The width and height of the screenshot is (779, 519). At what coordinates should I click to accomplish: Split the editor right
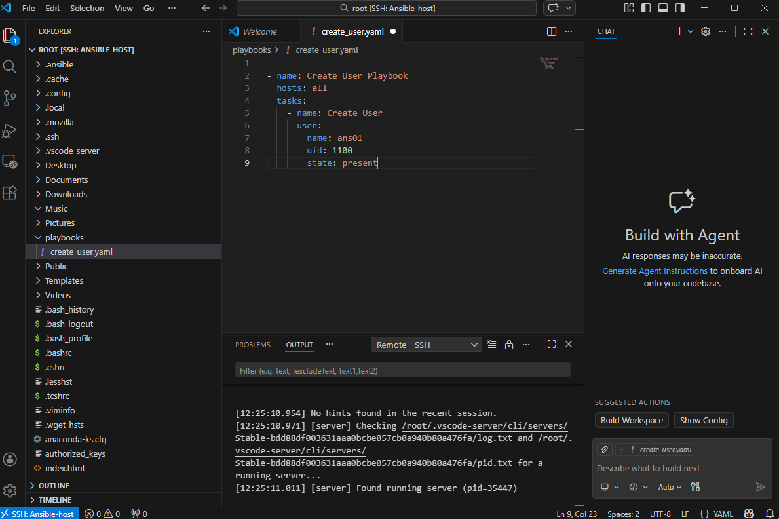(552, 31)
